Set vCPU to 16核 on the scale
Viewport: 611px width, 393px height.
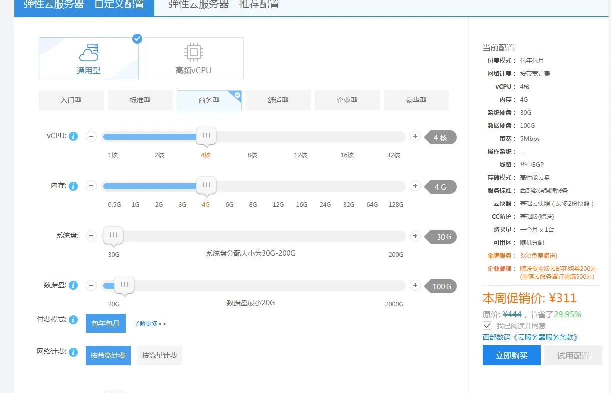(347, 155)
